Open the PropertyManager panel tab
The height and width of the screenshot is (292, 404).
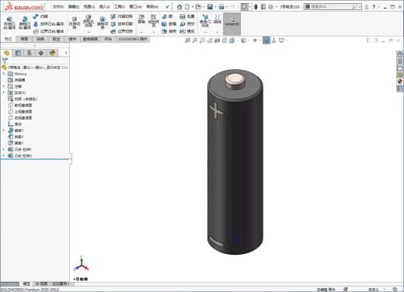(x=18, y=53)
